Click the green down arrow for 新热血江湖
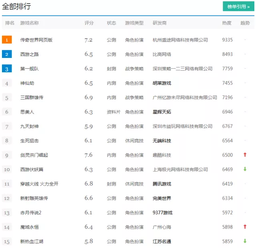 point(245,241)
